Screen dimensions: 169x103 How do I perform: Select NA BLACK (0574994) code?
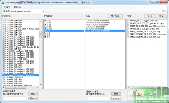105,29
